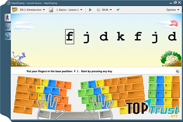Image resolution: width=183 pixels, height=122 pixels.
Task: Click the Back Space key
Action: 135,79
